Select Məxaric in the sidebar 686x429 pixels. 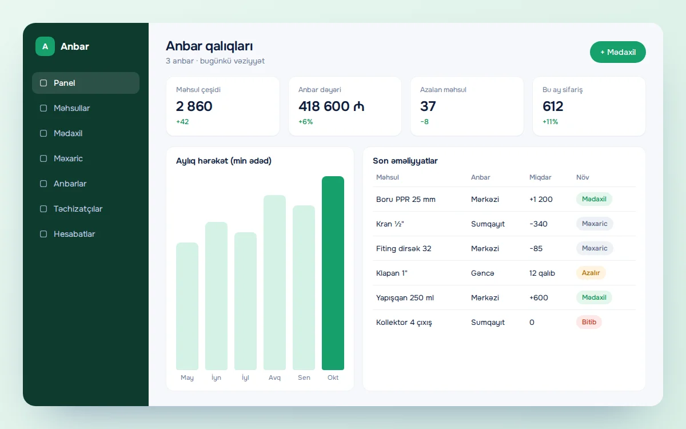click(86, 158)
